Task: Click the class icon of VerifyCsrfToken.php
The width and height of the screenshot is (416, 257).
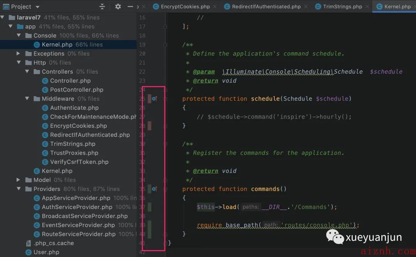Action: [45, 162]
